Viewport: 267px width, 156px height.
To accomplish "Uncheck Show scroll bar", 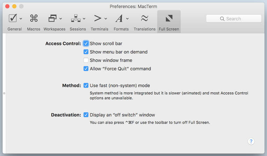I will (x=86, y=43).
